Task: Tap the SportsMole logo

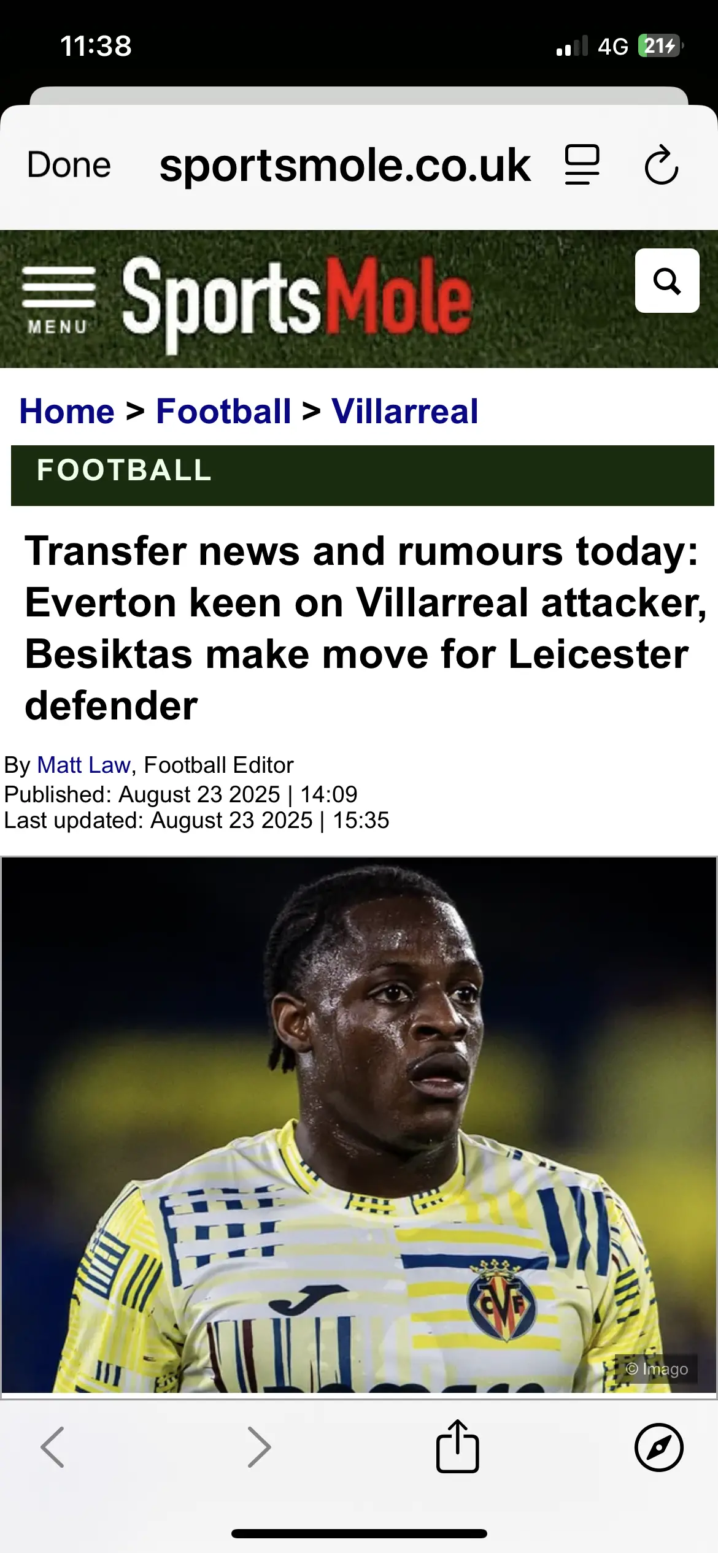Action: point(297,301)
